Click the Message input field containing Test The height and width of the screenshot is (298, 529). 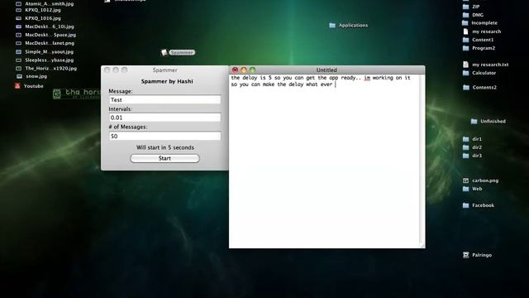(x=164, y=99)
